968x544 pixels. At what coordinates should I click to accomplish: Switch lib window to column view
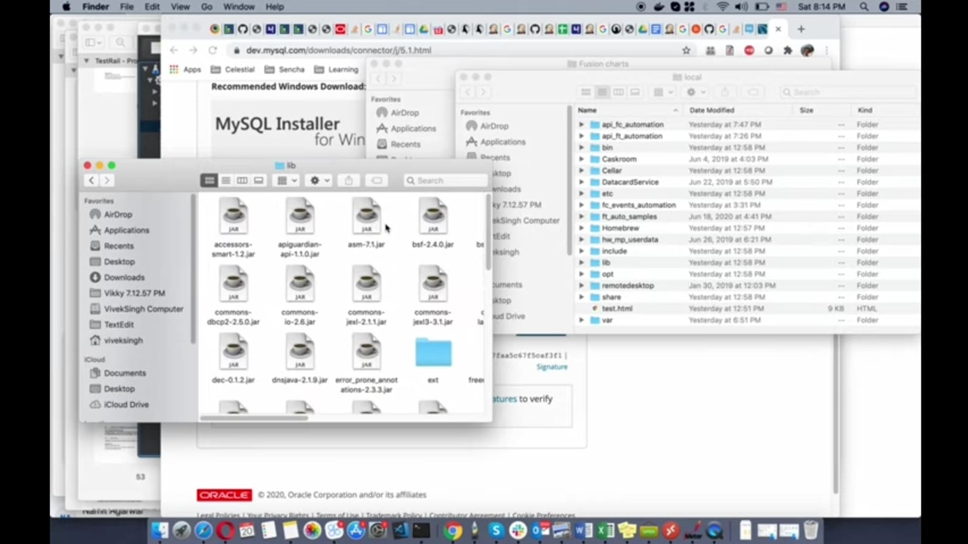pyautogui.click(x=242, y=180)
